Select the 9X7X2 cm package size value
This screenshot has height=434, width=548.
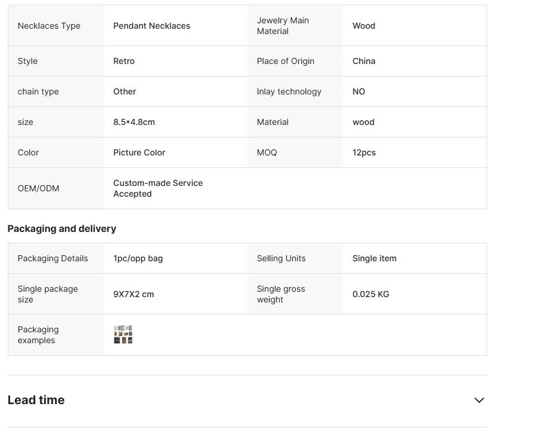pyautogui.click(x=133, y=294)
